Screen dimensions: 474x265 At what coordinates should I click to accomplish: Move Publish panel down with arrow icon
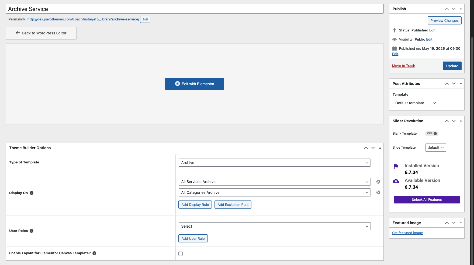coord(454,9)
